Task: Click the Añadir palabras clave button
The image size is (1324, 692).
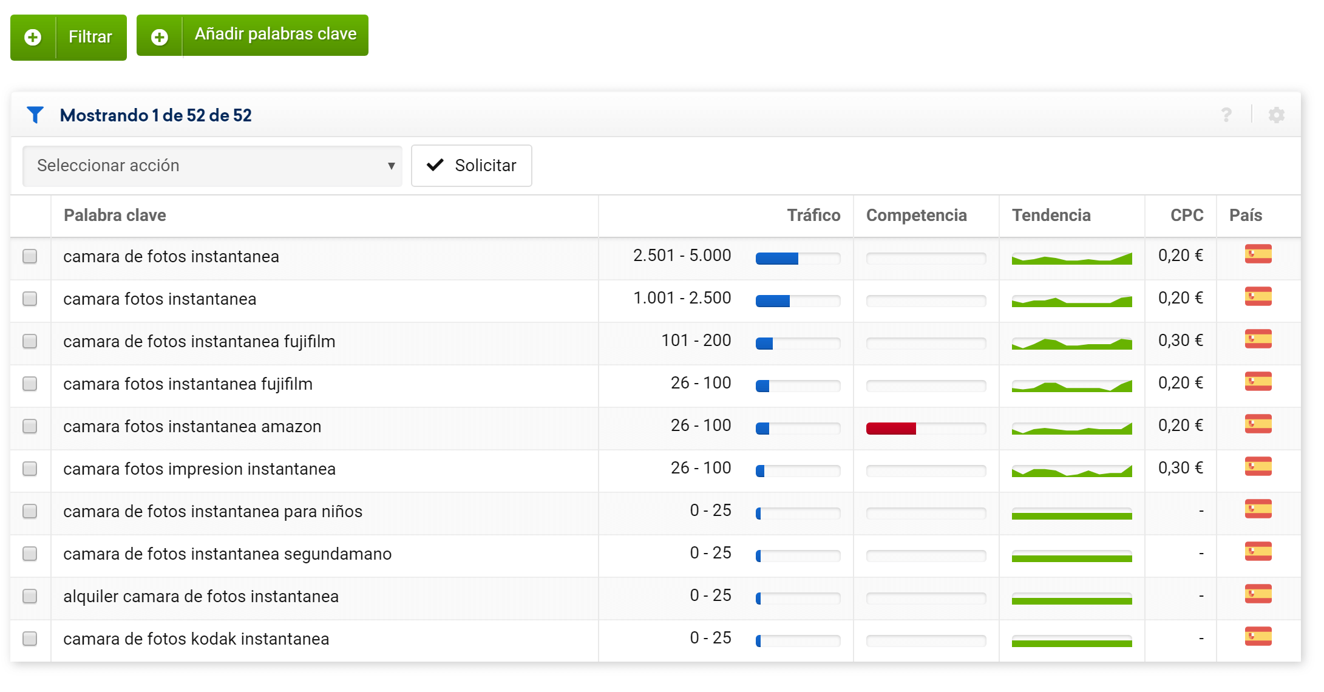Action: [x=275, y=35]
